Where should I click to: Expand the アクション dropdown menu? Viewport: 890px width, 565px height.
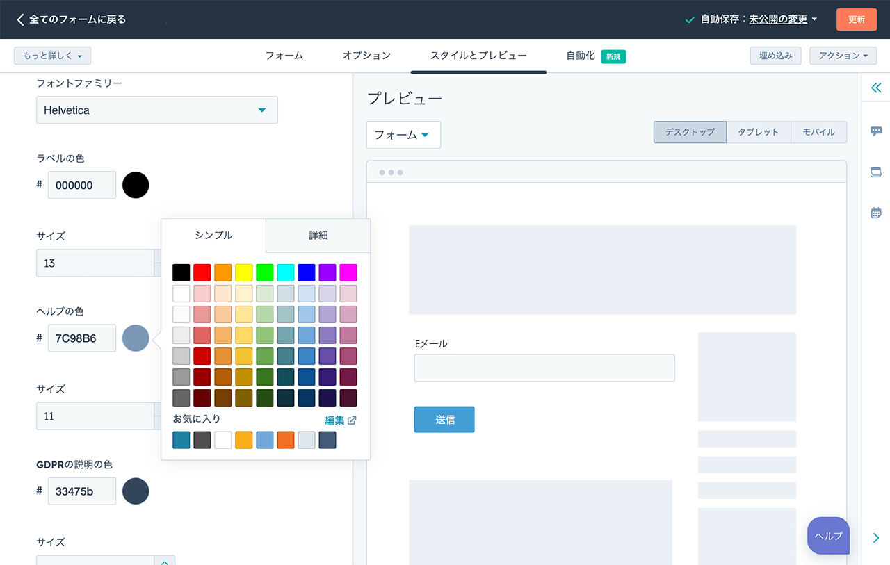tap(843, 56)
